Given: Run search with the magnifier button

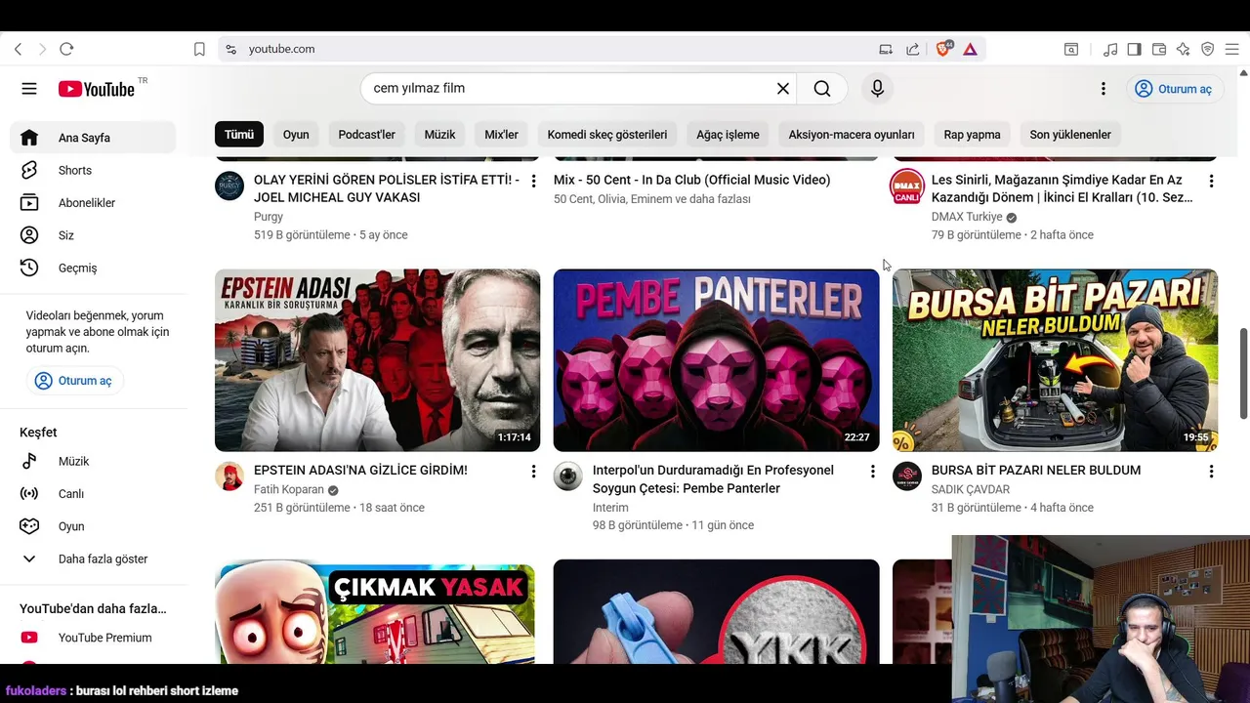Looking at the screenshot, I should (822, 89).
